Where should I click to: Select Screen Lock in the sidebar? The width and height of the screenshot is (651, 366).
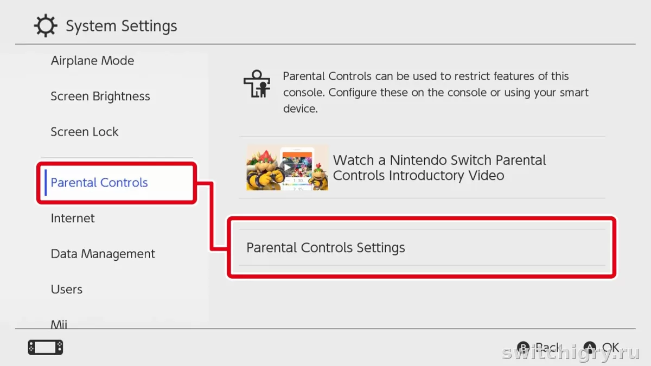click(85, 132)
